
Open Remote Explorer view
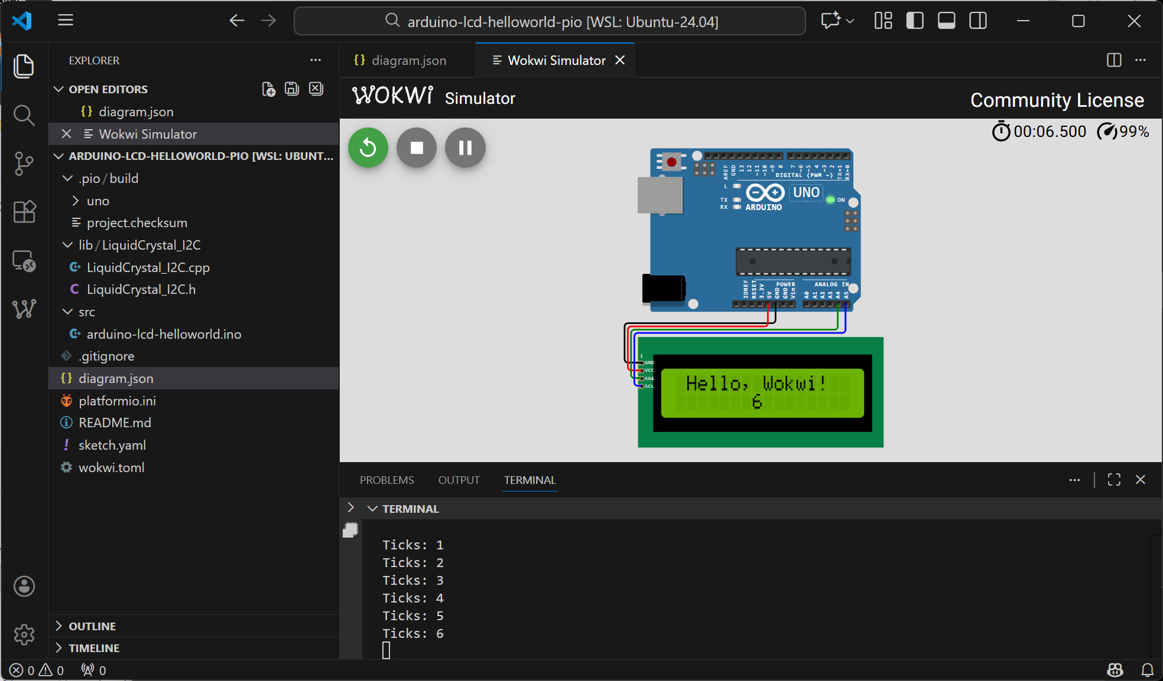pos(24,260)
